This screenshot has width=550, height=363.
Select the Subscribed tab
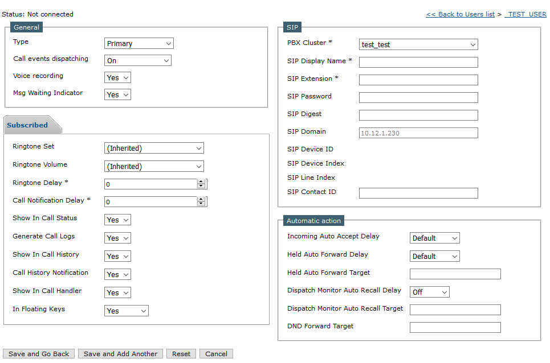[27, 125]
